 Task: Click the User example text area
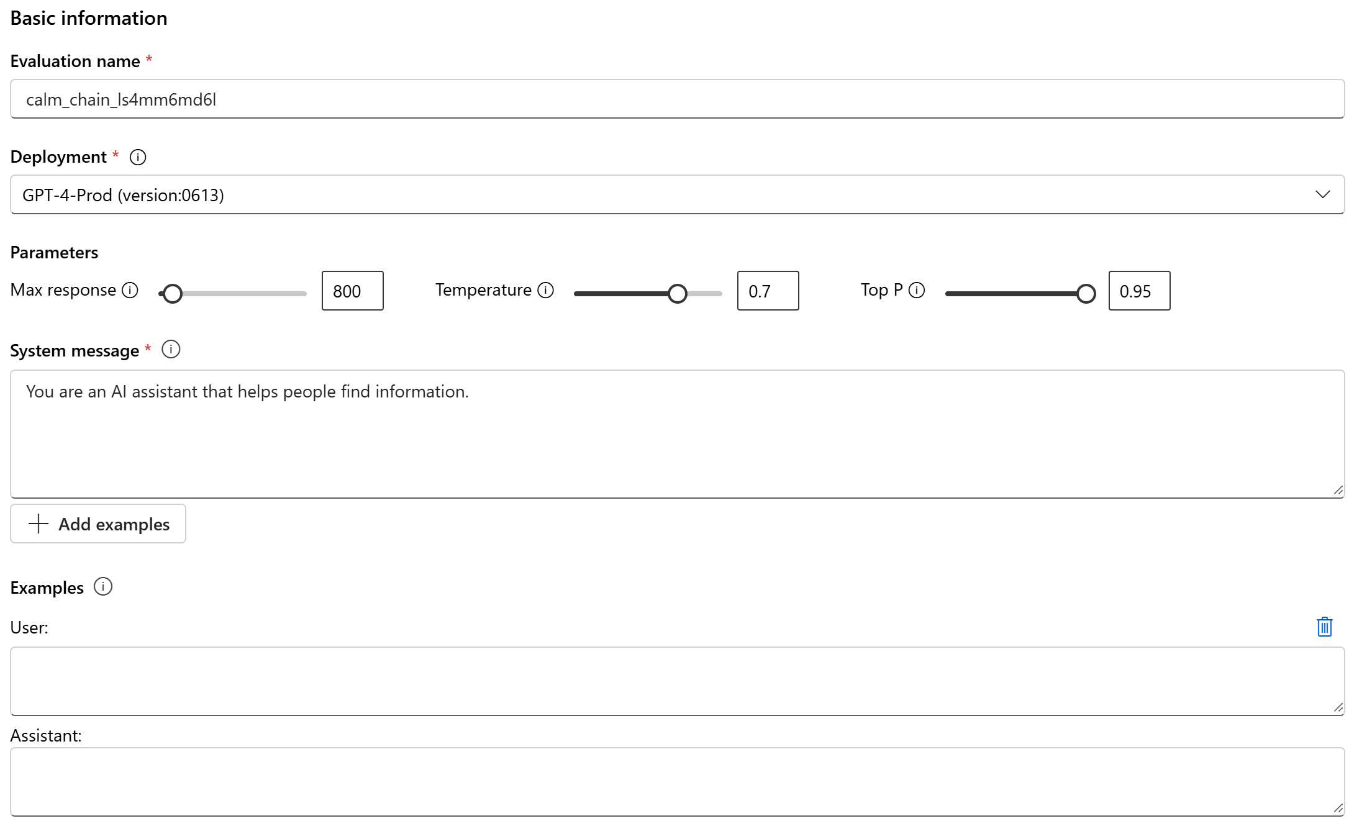click(677, 681)
